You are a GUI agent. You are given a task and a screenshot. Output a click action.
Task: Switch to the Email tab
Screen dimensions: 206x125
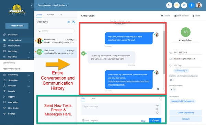tap(93, 98)
